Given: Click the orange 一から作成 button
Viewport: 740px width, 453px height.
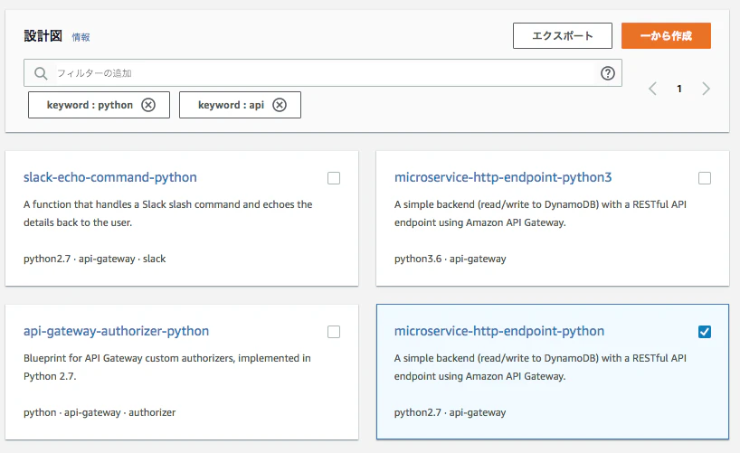Looking at the screenshot, I should click(666, 35).
